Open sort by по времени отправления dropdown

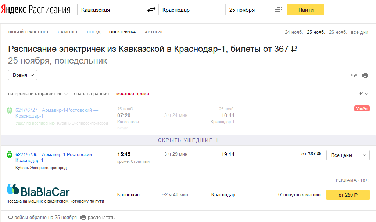37,94
